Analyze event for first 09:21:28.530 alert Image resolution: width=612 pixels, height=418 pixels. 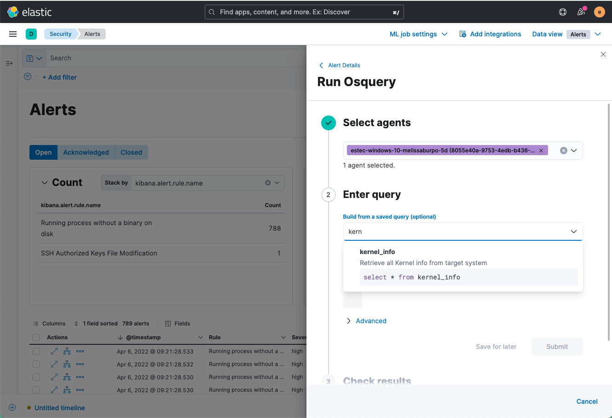(x=67, y=377)
